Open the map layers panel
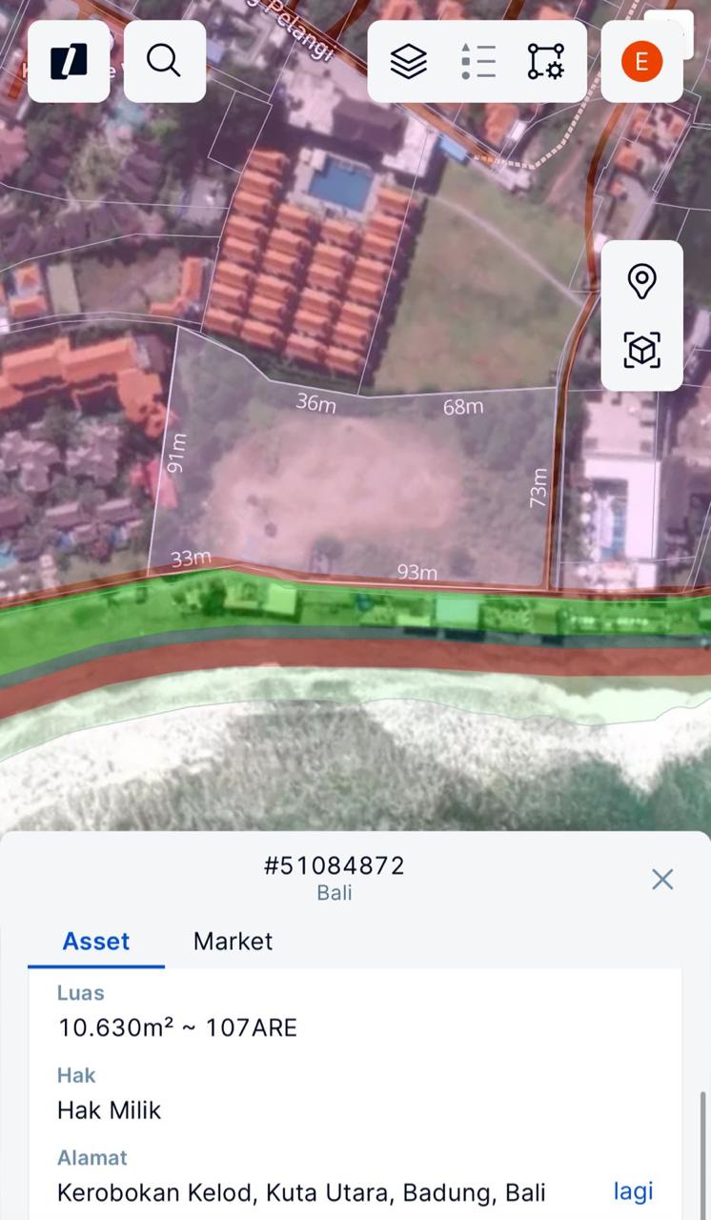This screenshot has width=711, height=1220. [408, 61]
